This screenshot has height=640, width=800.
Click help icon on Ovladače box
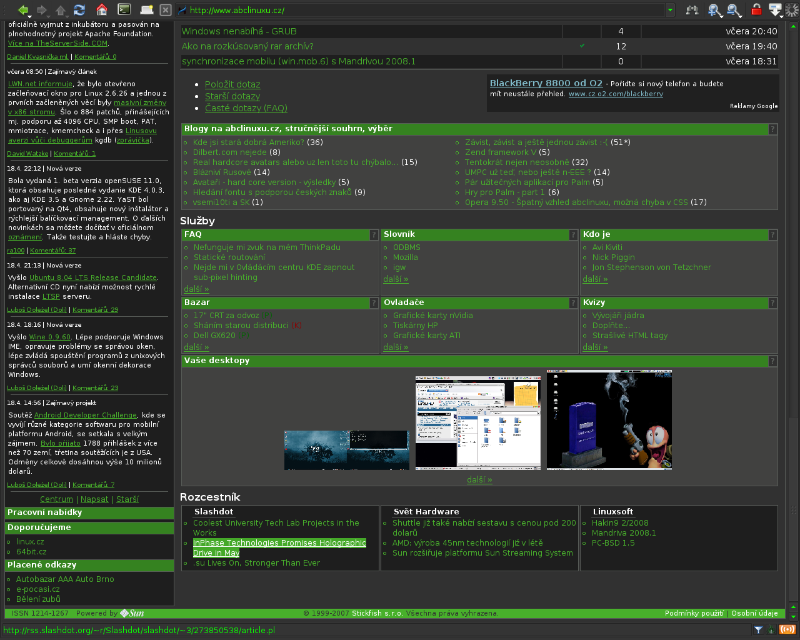pyautogui.click(x=573, y=303)
